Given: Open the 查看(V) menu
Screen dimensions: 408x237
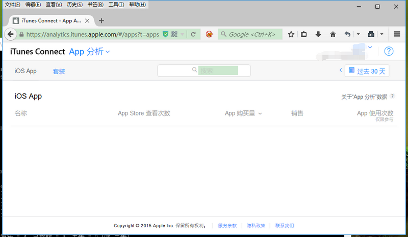Looking at the screenshot, I should [x=54, y=5].
